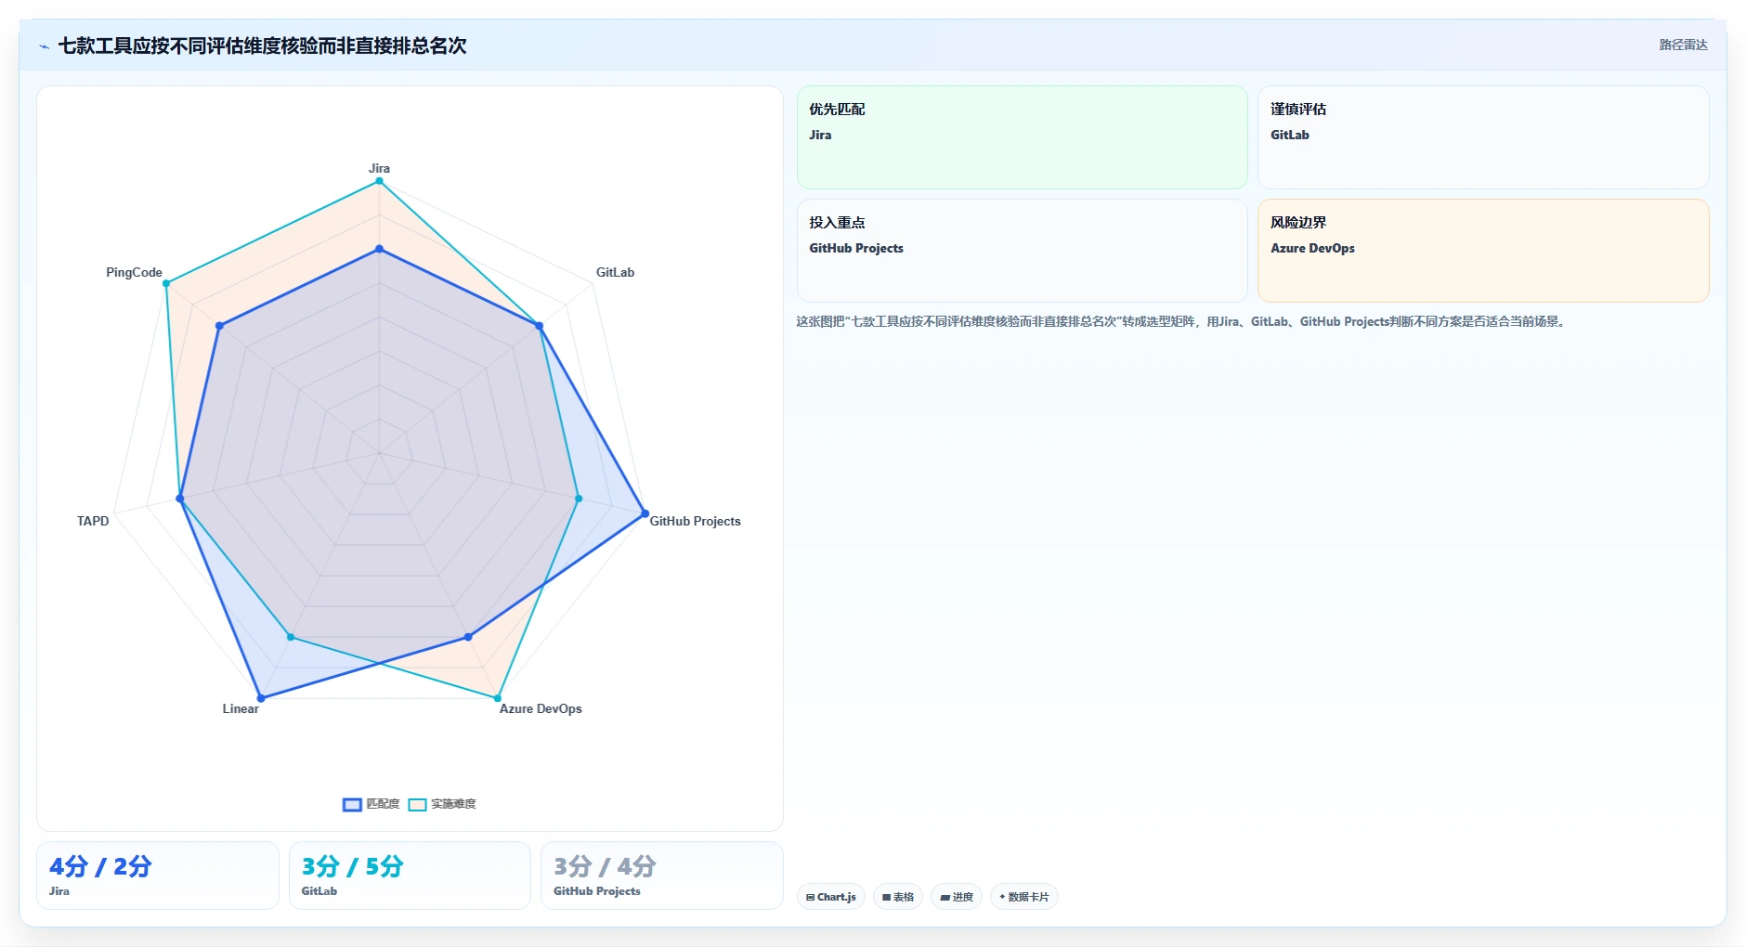
Task: Click the 匹配度 data point at Linear
Action: pos(261,698)
